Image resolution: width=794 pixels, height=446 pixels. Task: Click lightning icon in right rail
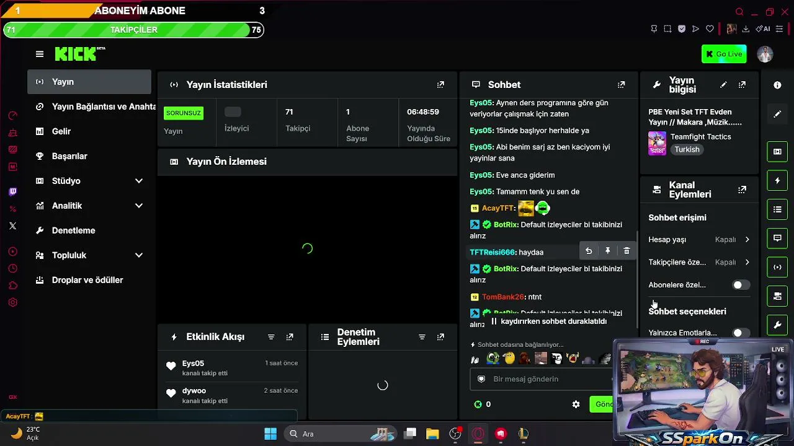777,181
